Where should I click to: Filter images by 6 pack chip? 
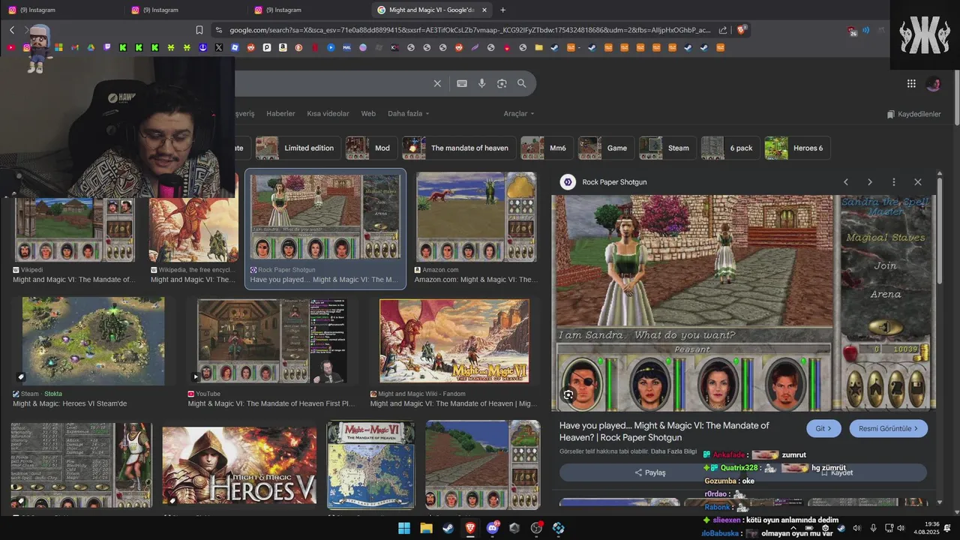730,148
